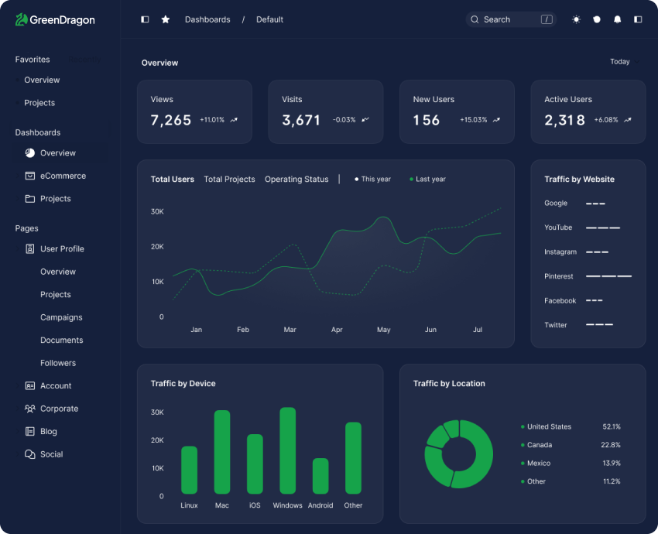Open the Today date range dropdown
Screen dimensions: 658x534
point(620,62)
